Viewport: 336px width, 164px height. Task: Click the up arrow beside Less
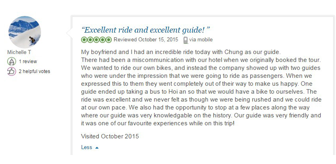click(x=97, y=147)
